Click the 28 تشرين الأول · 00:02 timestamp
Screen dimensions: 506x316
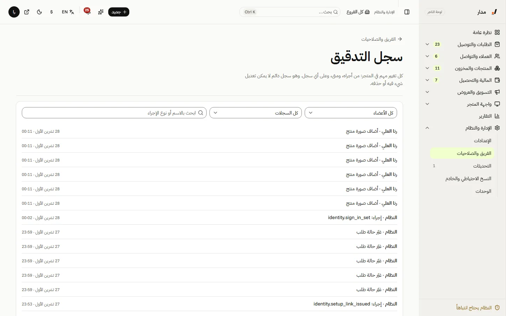coord(41,218)
